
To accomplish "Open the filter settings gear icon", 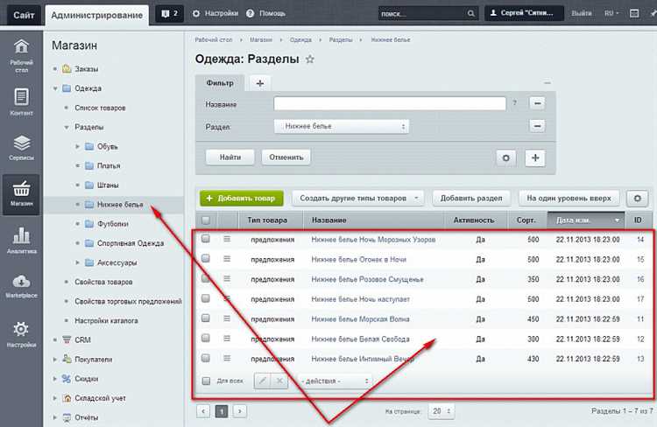I will [505, 157].
